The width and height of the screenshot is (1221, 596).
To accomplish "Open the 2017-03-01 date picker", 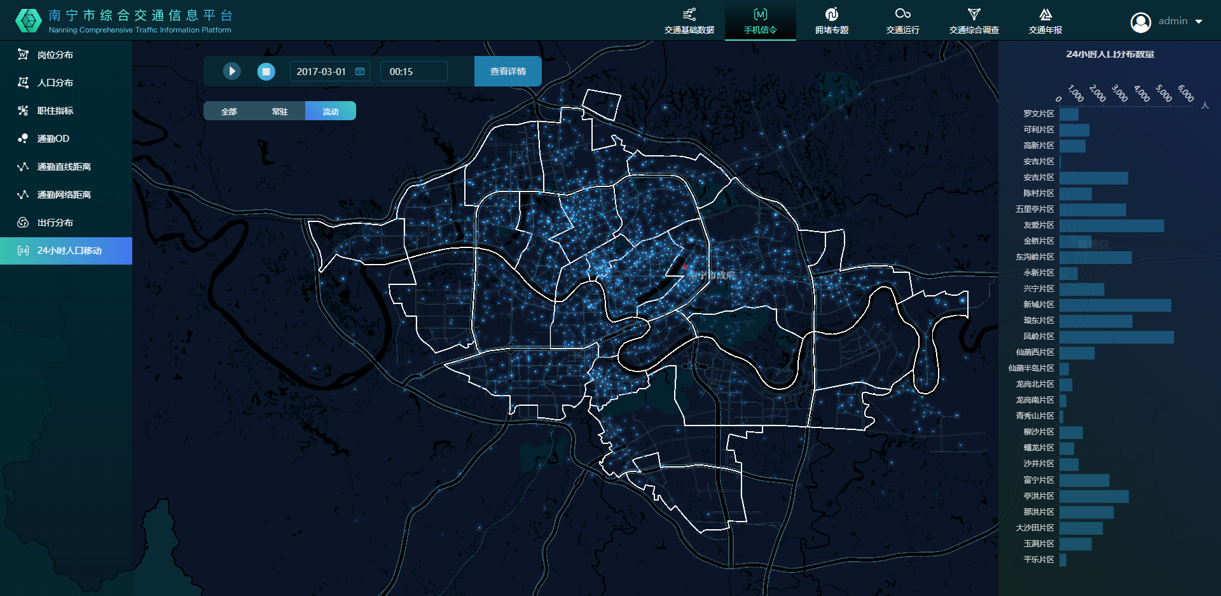I will [x=322, y=71].
